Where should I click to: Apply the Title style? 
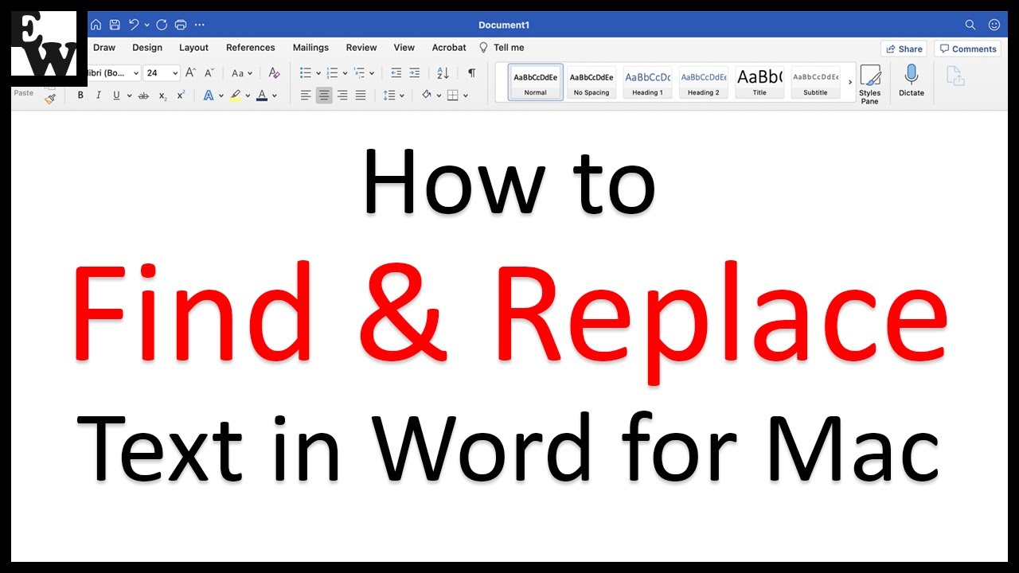click(x=759, y=82)
